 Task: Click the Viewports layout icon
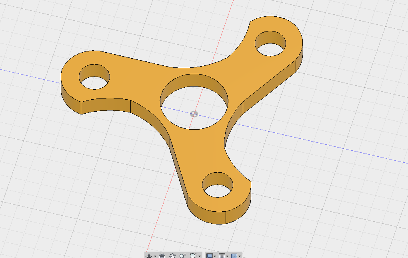234,256
